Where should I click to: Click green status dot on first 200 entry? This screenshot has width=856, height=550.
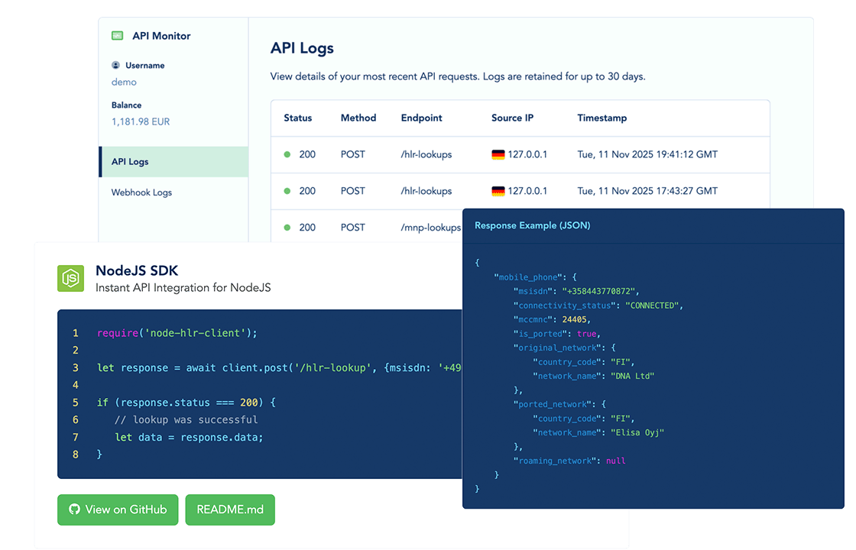286,154
